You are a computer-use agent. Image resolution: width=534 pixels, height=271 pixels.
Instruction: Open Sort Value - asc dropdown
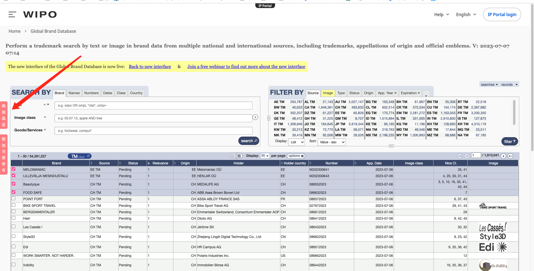point(332,142)
